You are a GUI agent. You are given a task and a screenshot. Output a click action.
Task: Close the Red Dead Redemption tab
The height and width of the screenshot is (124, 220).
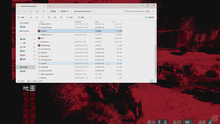tap(44, 6)
